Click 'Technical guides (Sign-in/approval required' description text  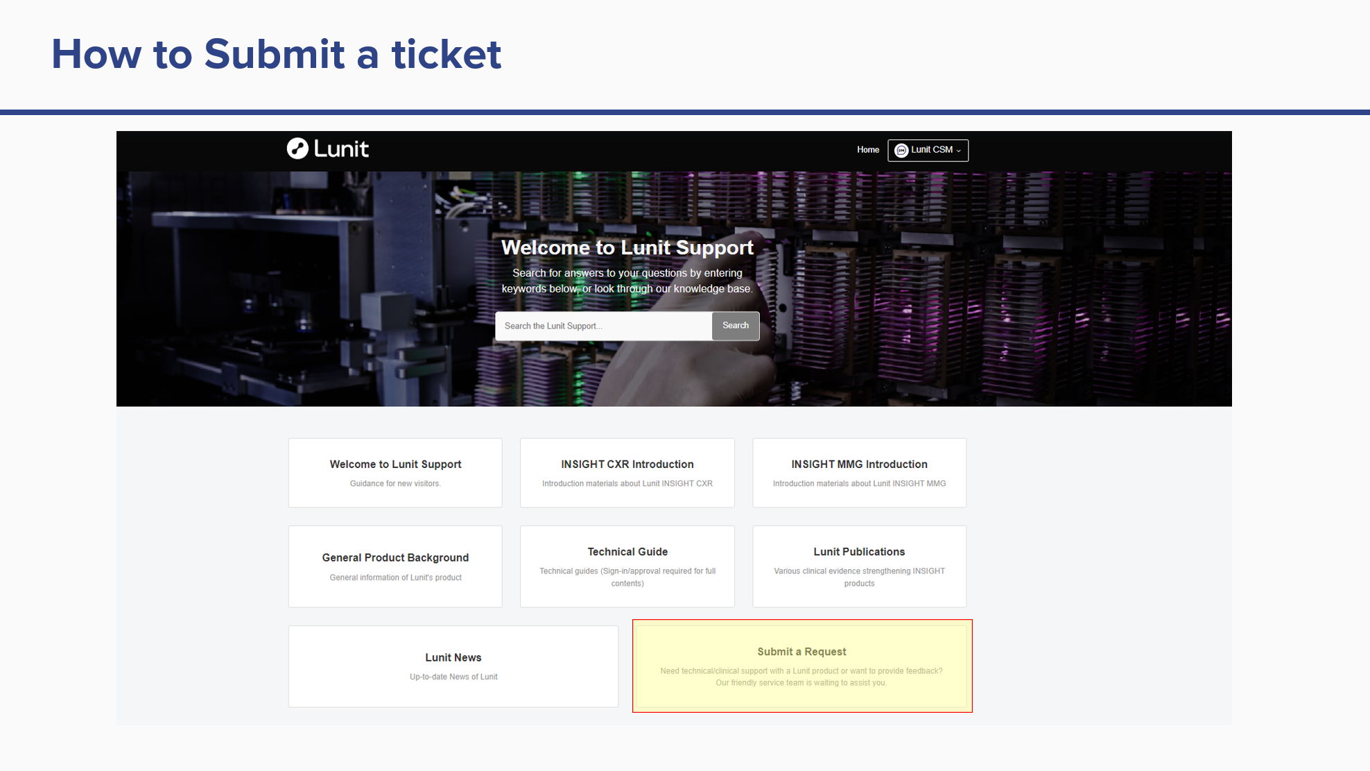pyautogui.click(x=627, y=577)
